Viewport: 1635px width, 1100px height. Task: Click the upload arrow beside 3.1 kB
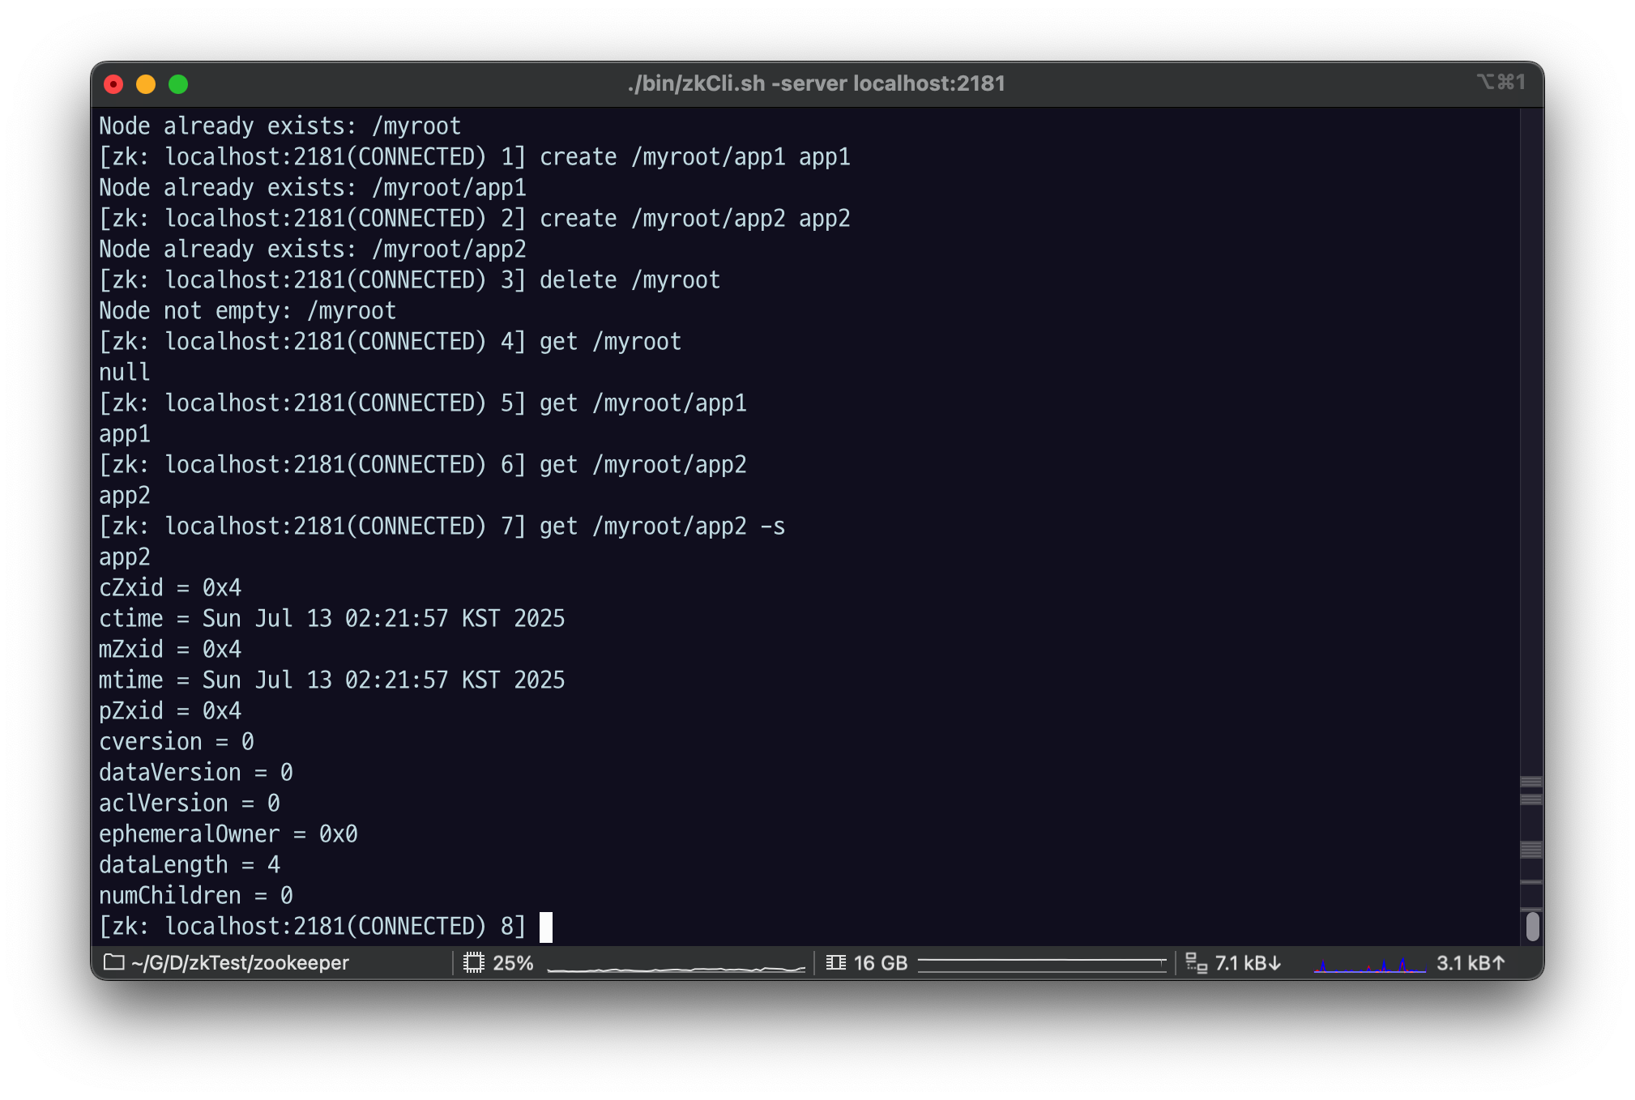coord(1498,963)
